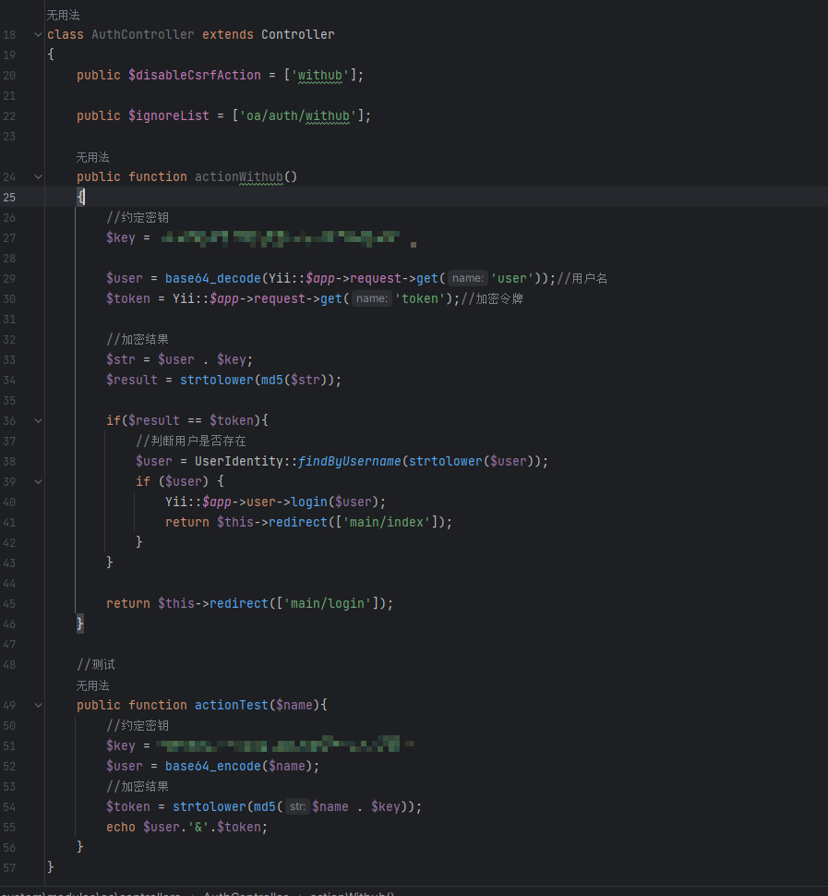Fold the if ($user) block on line 39
This screenshot has width=828, height=896.
pyautogui.click(x=38, y=481)
